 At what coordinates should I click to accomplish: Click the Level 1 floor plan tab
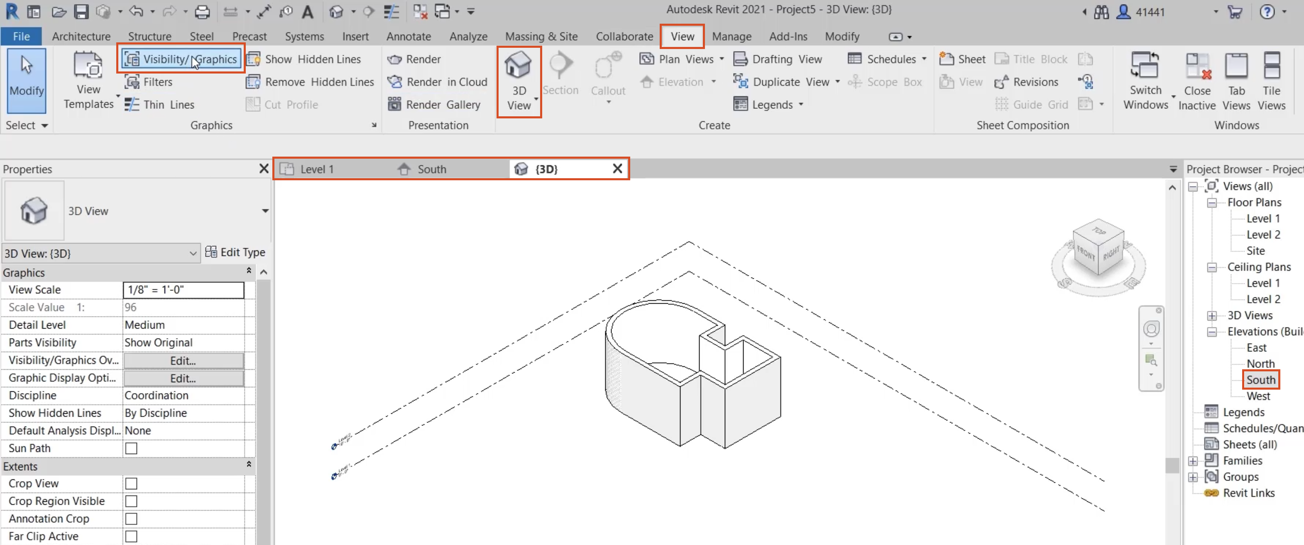(x=316, y=169)
